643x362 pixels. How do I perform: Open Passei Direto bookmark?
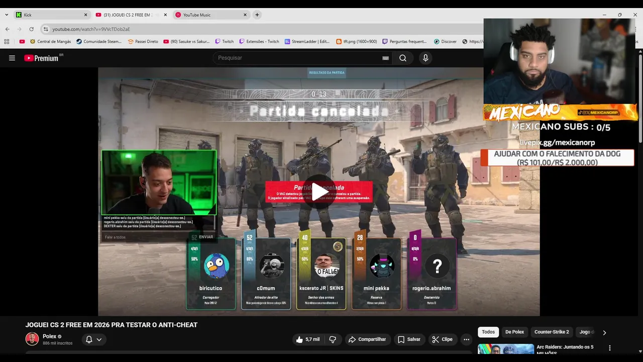[143, 42]
